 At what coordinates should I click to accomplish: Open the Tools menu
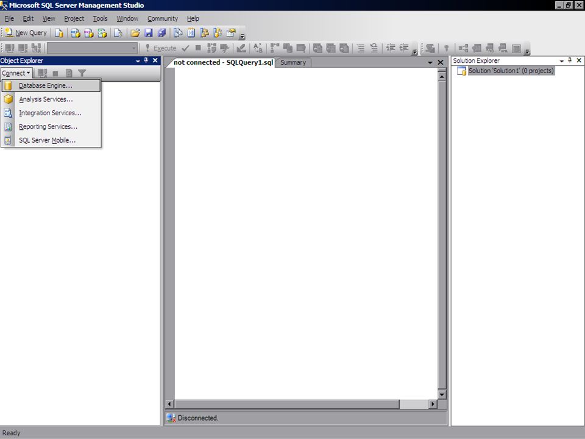pyautogui.click(x=100, y=18)
